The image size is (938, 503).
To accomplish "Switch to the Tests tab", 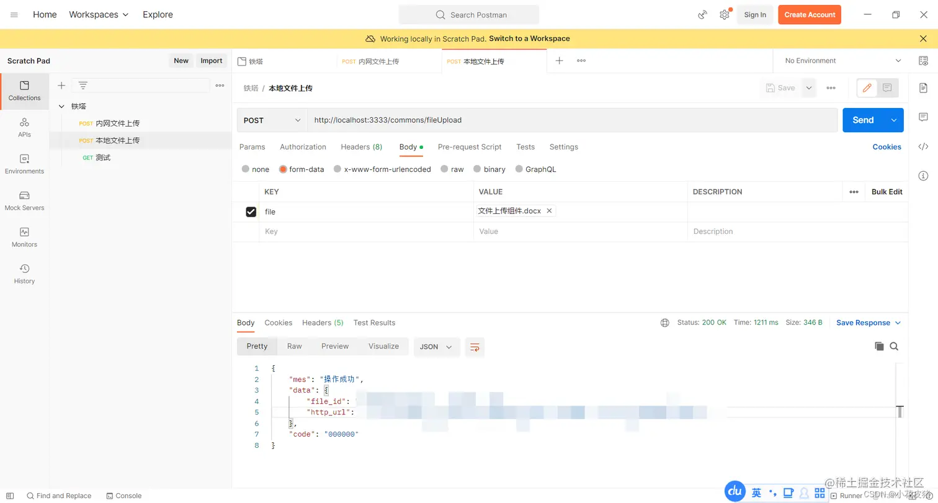I will click(525, 147).
